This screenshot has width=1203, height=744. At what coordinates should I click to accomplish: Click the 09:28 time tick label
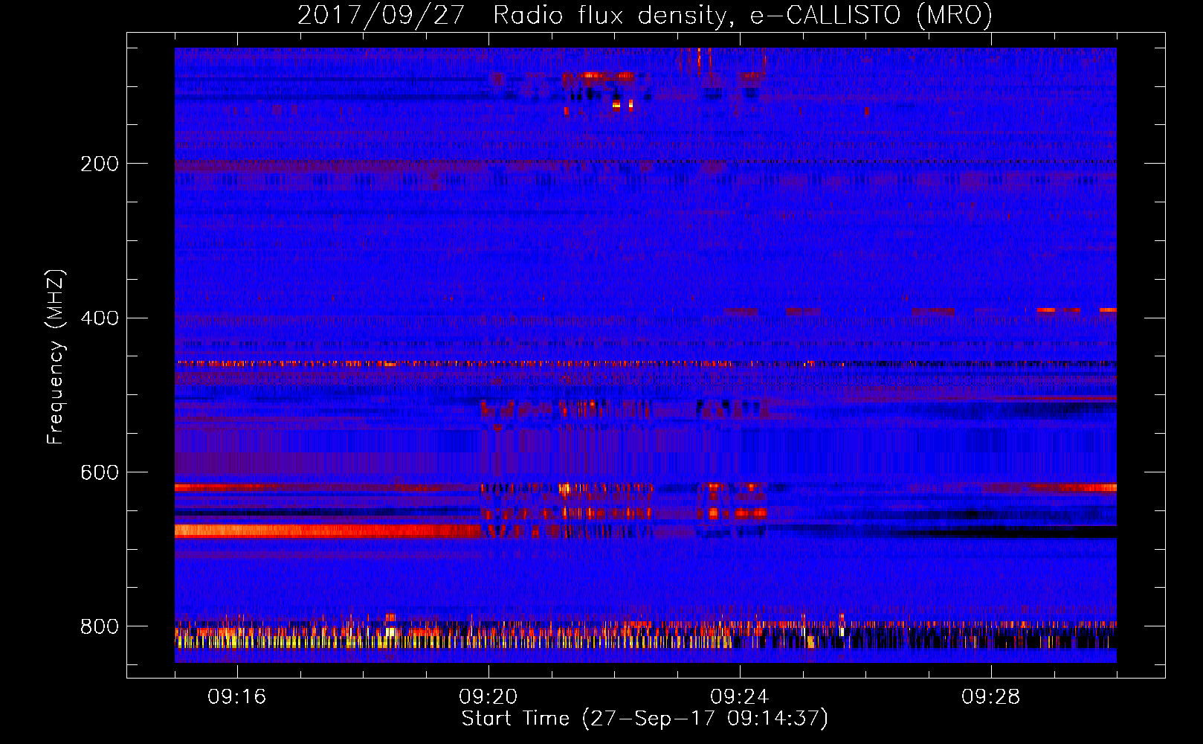pos(991,697)
